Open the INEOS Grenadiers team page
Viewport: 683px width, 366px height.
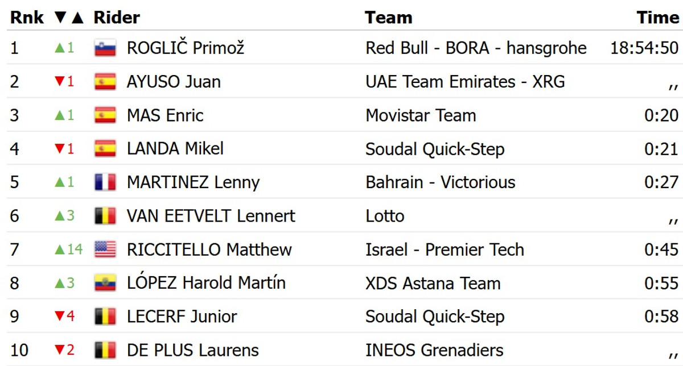point(434,350)
